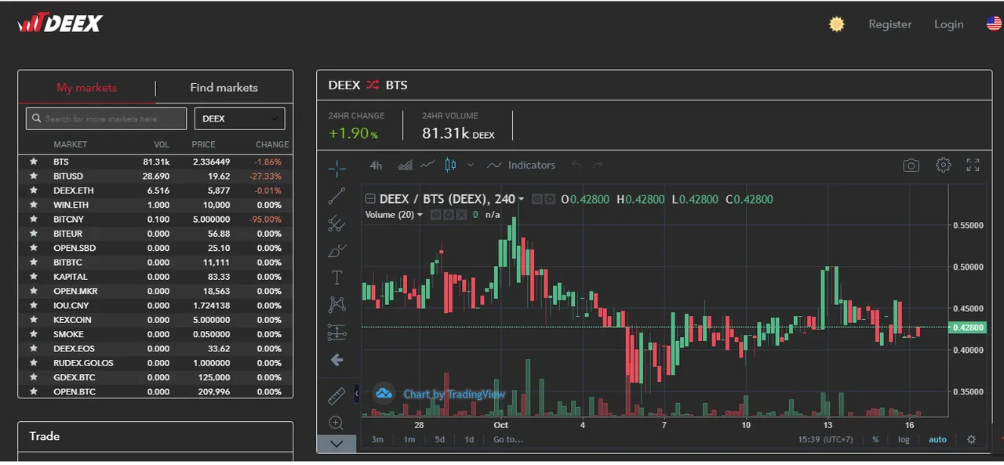Toggle favorite star for BTS market
The height and width of the screenshot is (465, 1004).
34,162
